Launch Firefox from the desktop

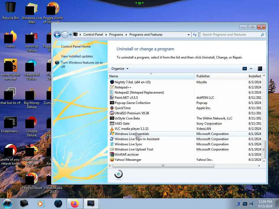coord(11,39)
